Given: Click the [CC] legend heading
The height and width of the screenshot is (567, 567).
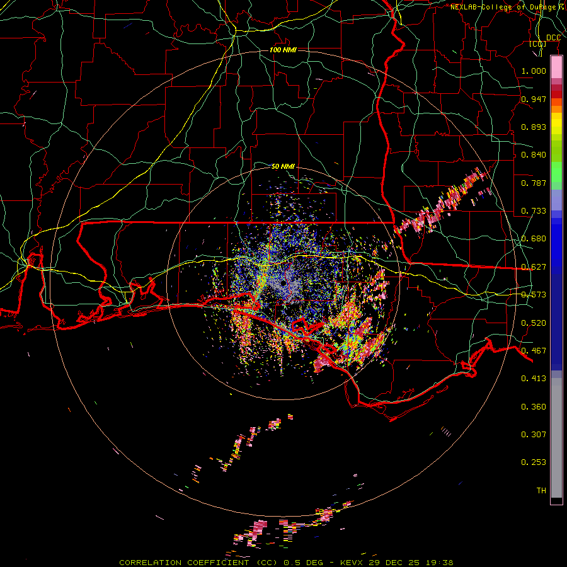Looking at the screenshot, I should click(x=538, y=43).
